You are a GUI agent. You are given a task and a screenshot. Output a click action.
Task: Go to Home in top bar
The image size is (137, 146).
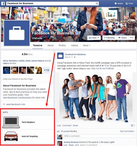119,3
